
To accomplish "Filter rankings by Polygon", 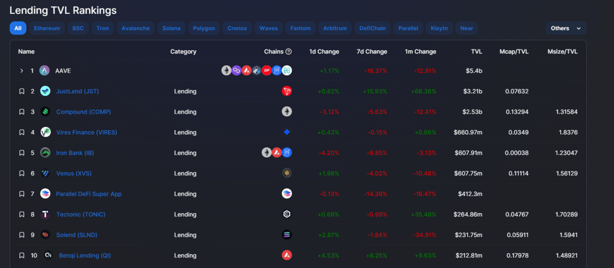I will pos(204,28).
